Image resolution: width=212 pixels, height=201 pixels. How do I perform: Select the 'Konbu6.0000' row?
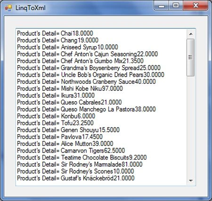click(x=101, y=116)
